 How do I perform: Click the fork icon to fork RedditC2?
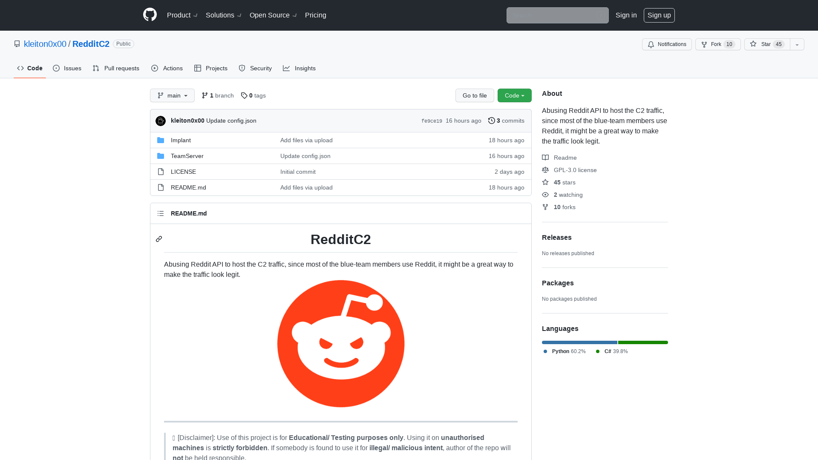[703, 44]
